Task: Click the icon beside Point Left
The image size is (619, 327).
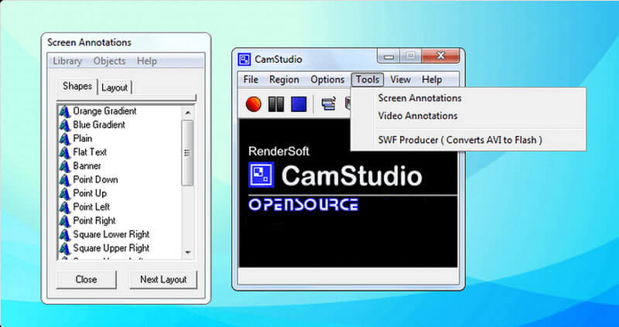Action: pos(64,207)
